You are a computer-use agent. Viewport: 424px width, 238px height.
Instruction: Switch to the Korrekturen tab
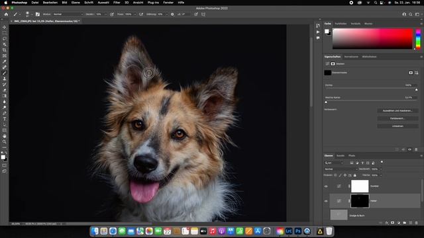coord(351,57)
